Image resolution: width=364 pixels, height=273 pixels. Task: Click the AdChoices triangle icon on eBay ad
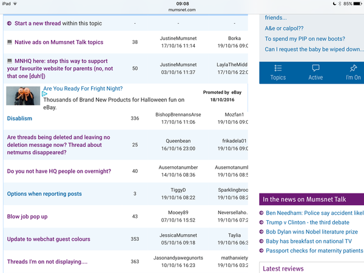pyautogui.click(x=44, y=94)
